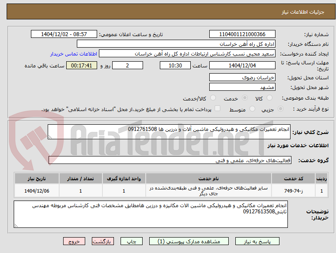Click the واحد اندازه گیری column header
This screenshot has height=253, width=336.
[124, 179]
